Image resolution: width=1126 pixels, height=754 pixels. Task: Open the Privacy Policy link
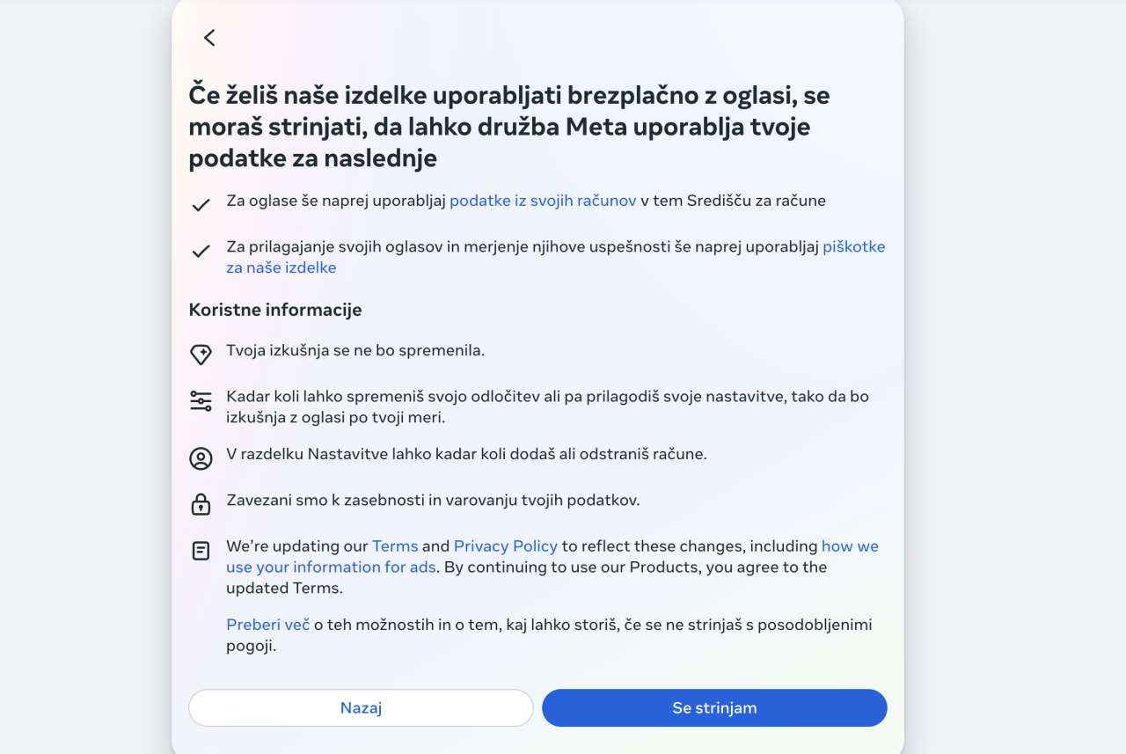[506, 546]
